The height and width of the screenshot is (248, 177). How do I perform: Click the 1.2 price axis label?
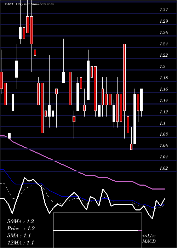(162, 67)
